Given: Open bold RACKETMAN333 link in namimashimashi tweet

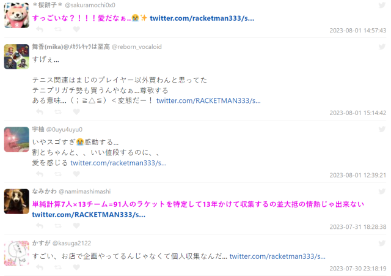Looking at the screenshot, I should coord(89,215).
